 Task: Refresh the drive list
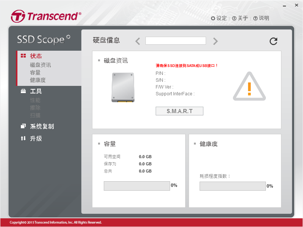(x=273, y=41)
